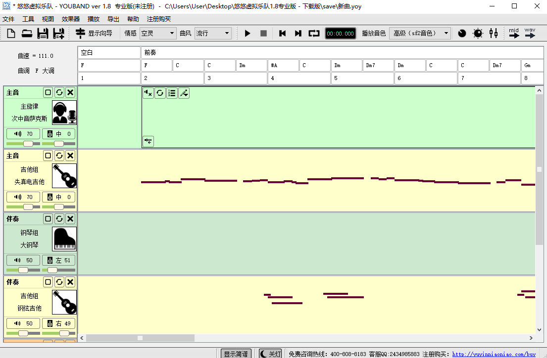
Task: Click the pan 右 49 button on 钢弦吉他 track
Action: point(58,323)
